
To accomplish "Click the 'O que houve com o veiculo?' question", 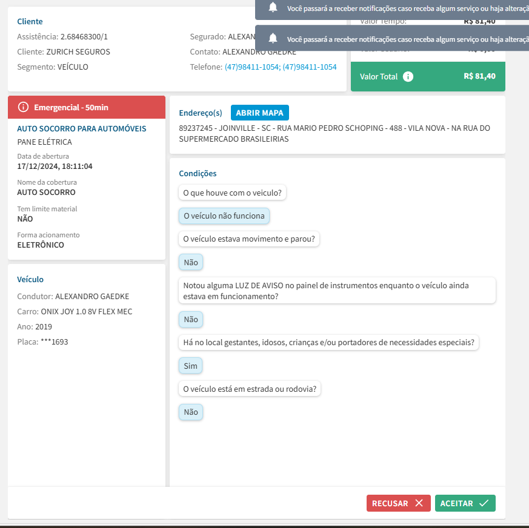I will pyautogui.click(x=232, y=193).
